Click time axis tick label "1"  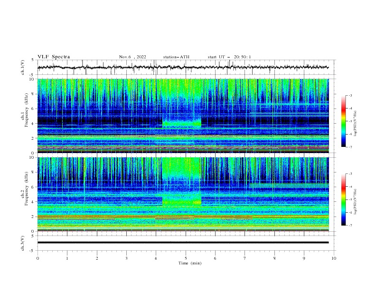(x=67, y=258)
